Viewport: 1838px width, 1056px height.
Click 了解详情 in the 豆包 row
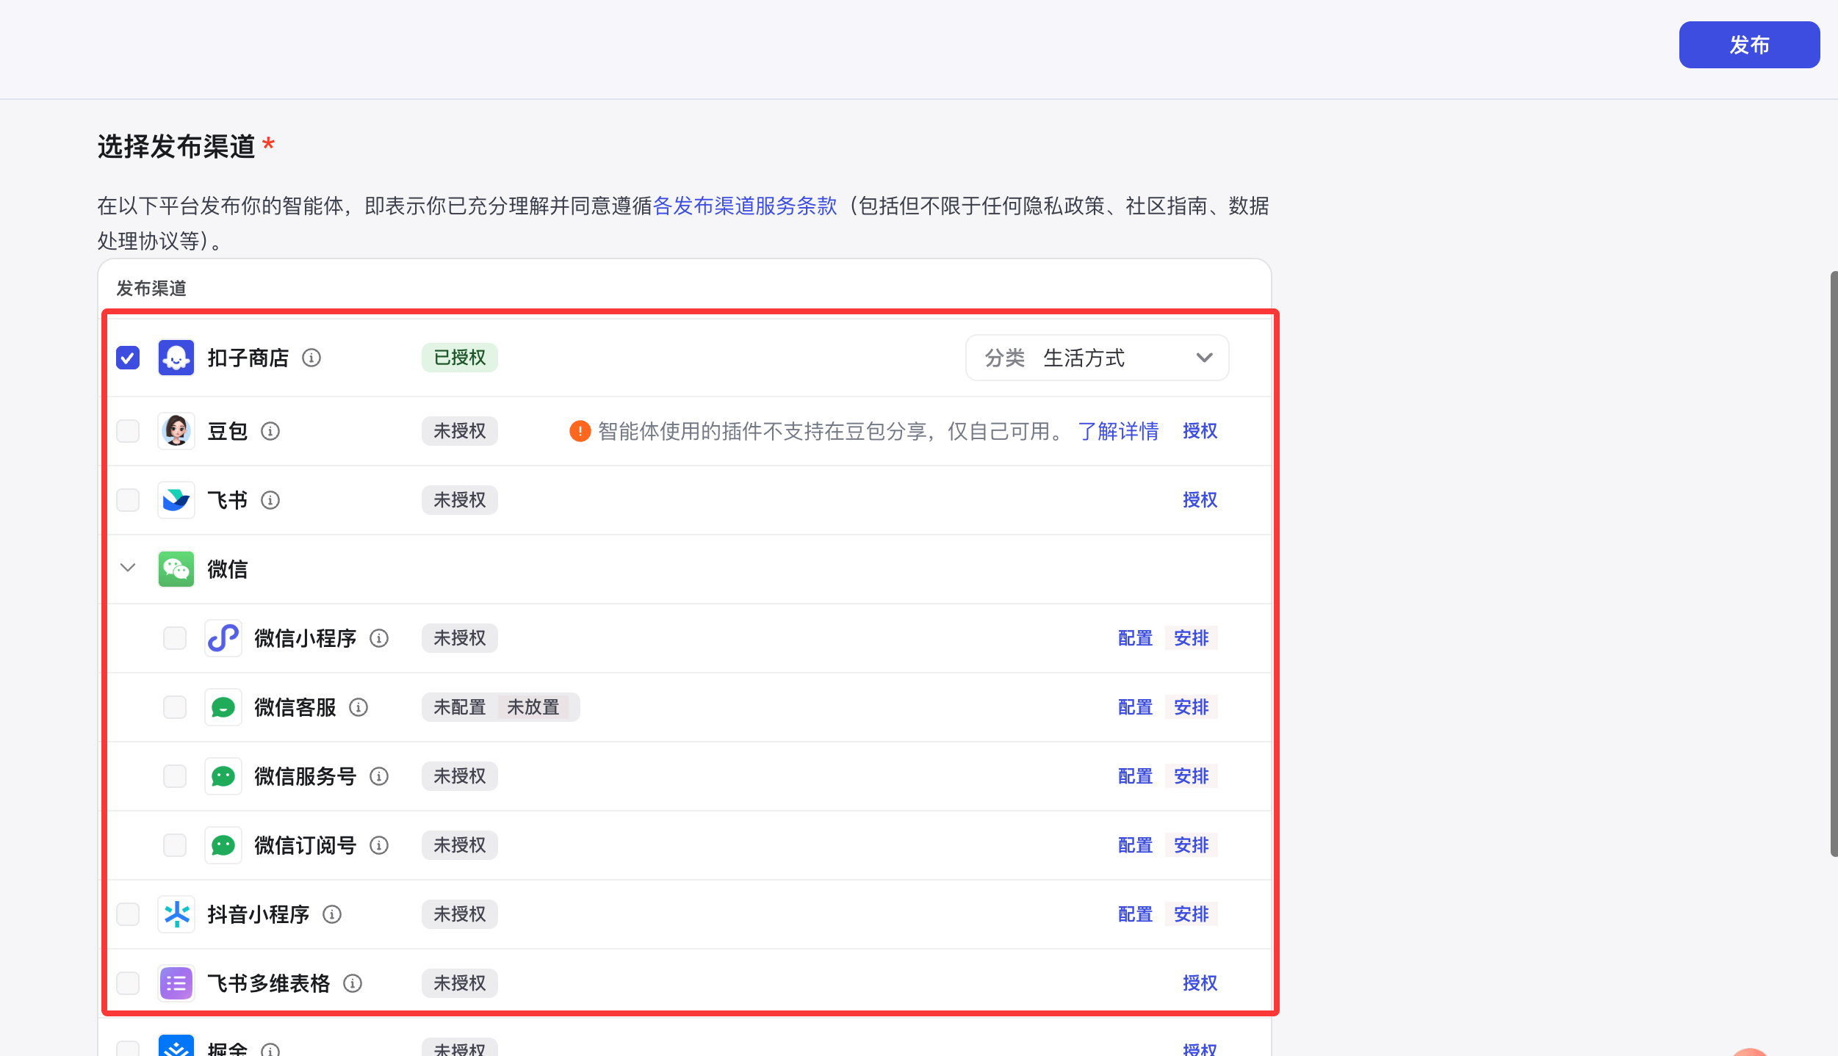coord(1118,431)
